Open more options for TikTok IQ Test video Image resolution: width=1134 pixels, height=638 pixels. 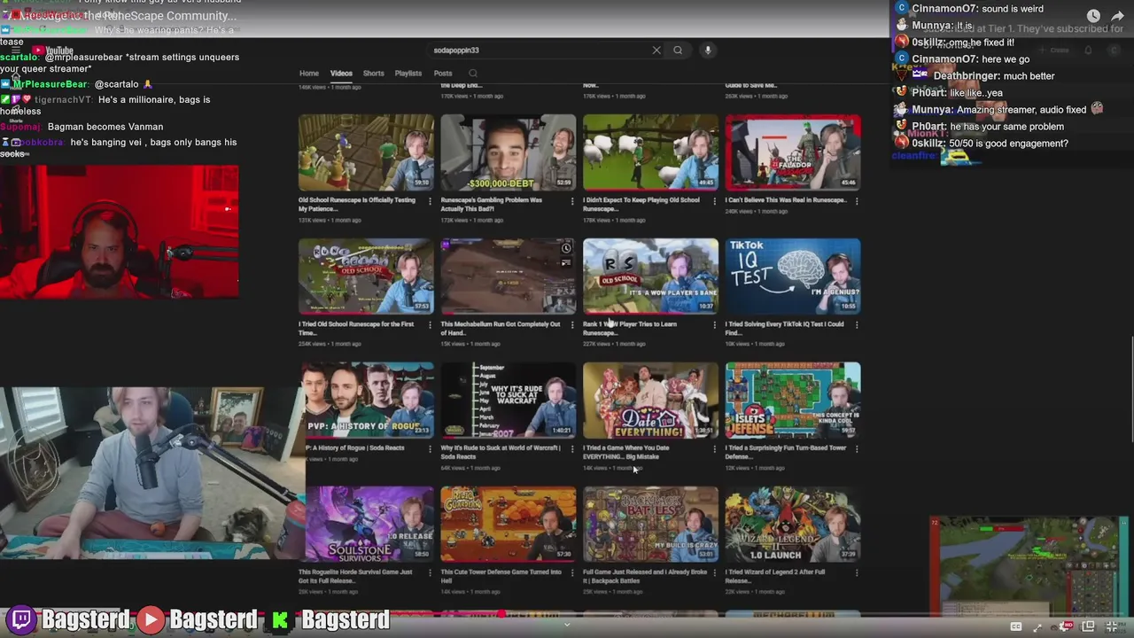point(857,325)
